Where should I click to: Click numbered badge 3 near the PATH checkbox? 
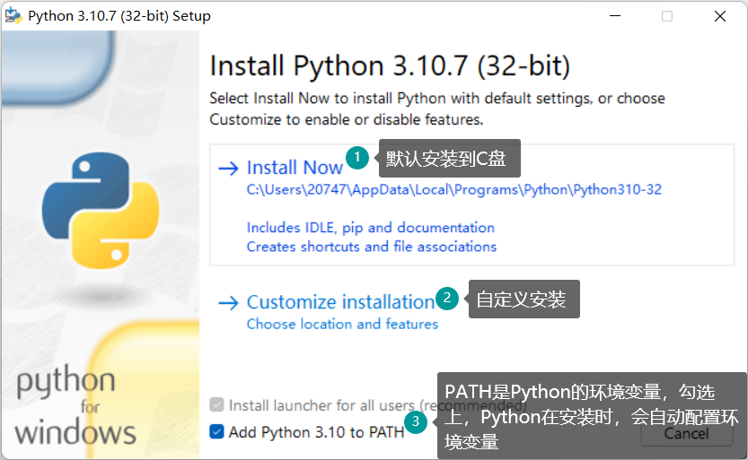(x=415, y=421)
